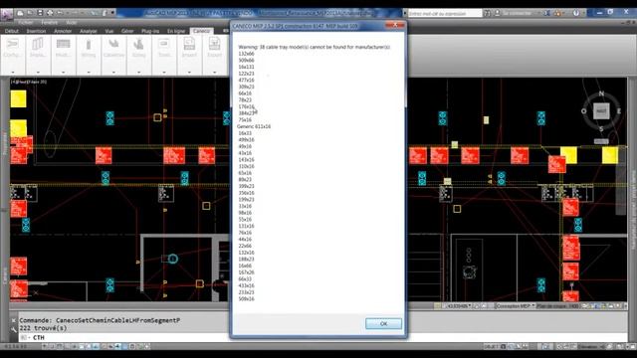Select the '16x131' entry in the list
The height and width of the screenshot is (358, 637).
246,67
